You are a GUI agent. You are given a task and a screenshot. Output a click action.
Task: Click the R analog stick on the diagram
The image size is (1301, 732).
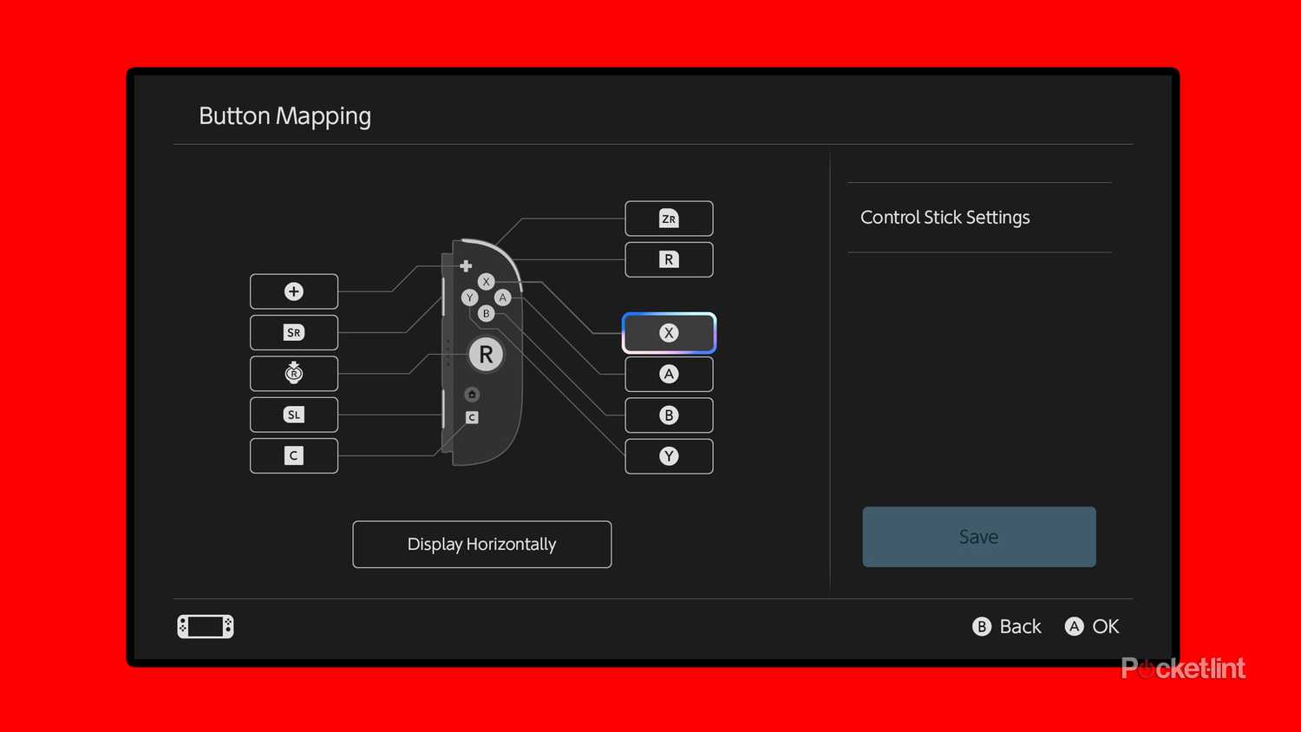(486, 354)
